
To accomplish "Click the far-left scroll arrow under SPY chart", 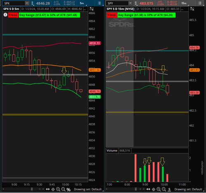I will coord(107,189).
